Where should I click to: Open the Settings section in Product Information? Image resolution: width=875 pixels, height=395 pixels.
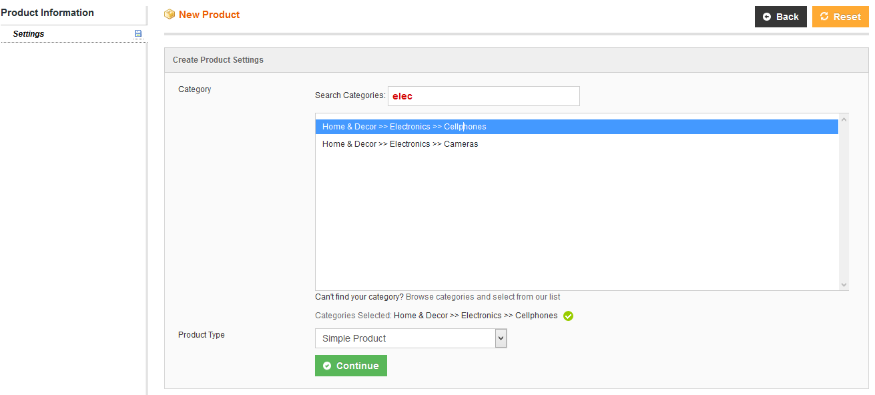point(28,33)
